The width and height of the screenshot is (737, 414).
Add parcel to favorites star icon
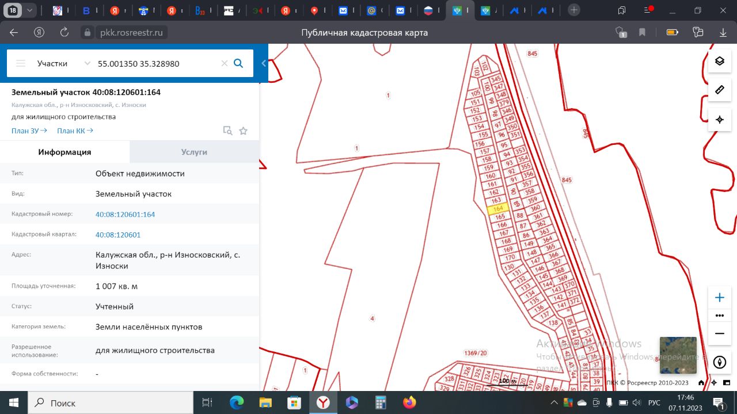point(243,131)
